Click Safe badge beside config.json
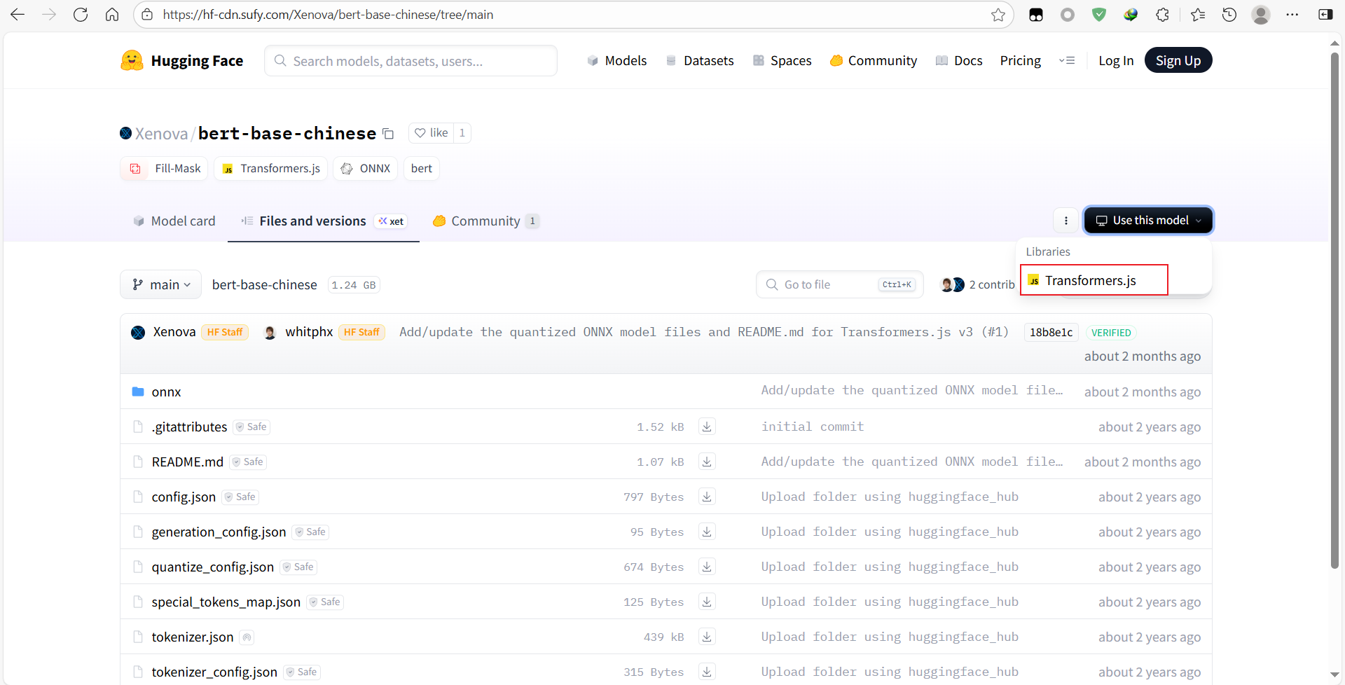The image size is (1345, 685). pyautogui.click(x=240, y=497)
